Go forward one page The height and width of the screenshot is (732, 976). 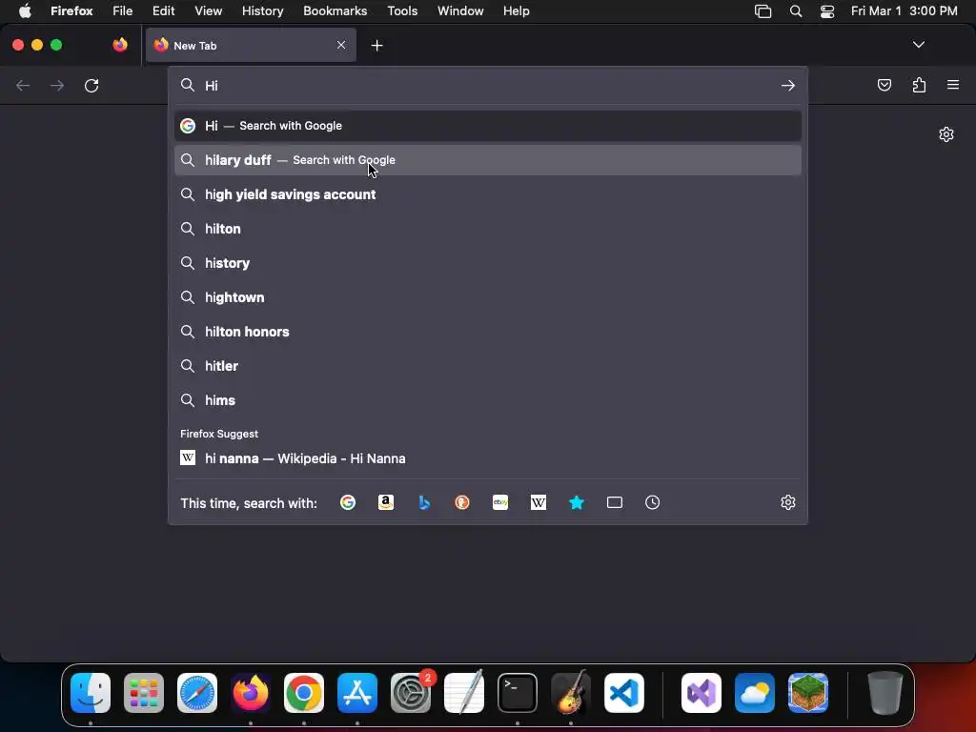[57, 85]
